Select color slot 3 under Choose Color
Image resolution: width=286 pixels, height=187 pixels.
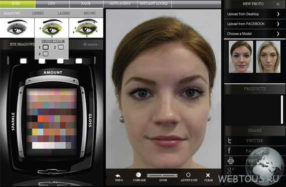46,54
